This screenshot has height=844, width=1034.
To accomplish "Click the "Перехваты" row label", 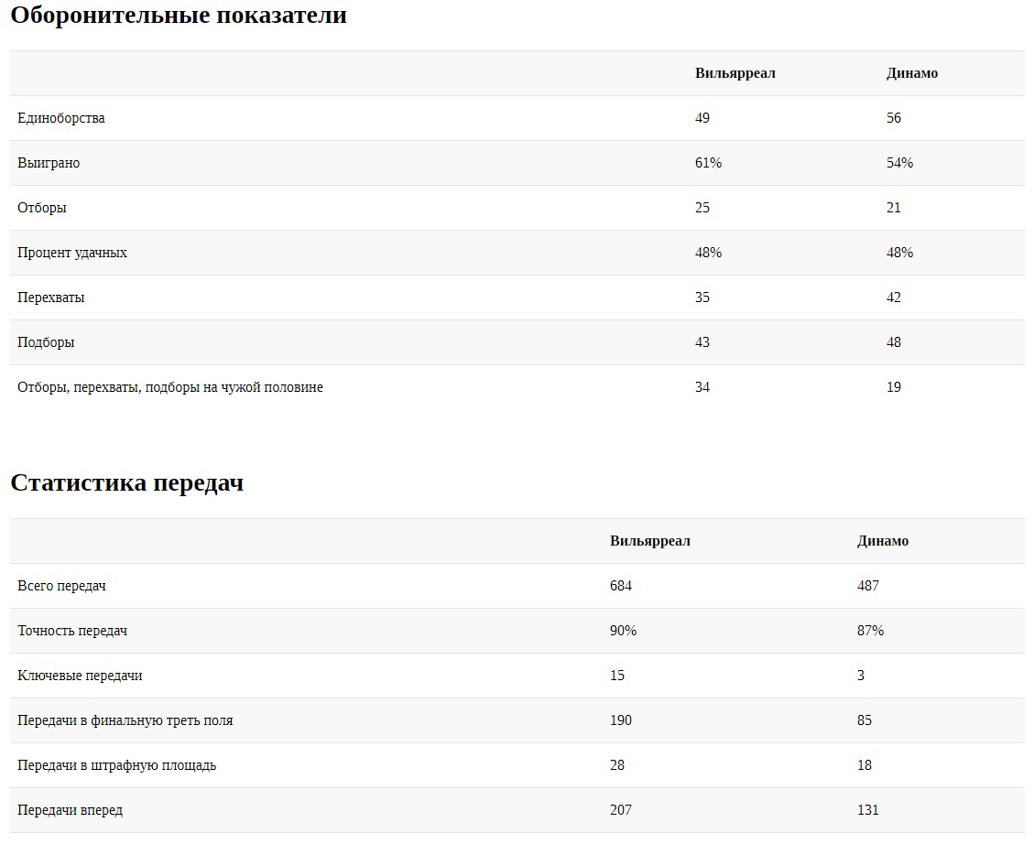I will click(51, 298).
